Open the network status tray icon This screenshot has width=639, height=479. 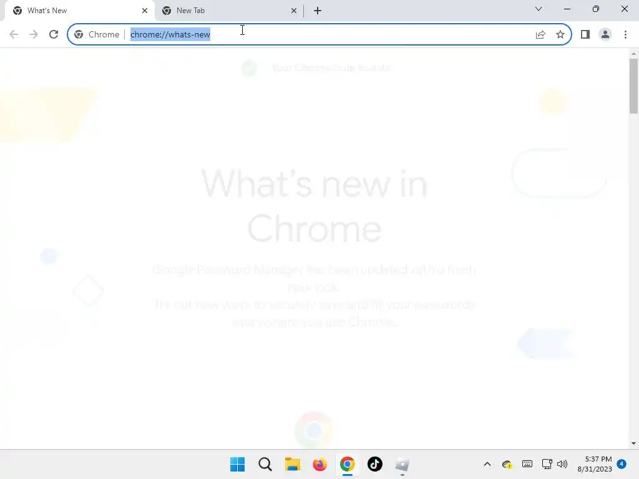coord(547,464)
